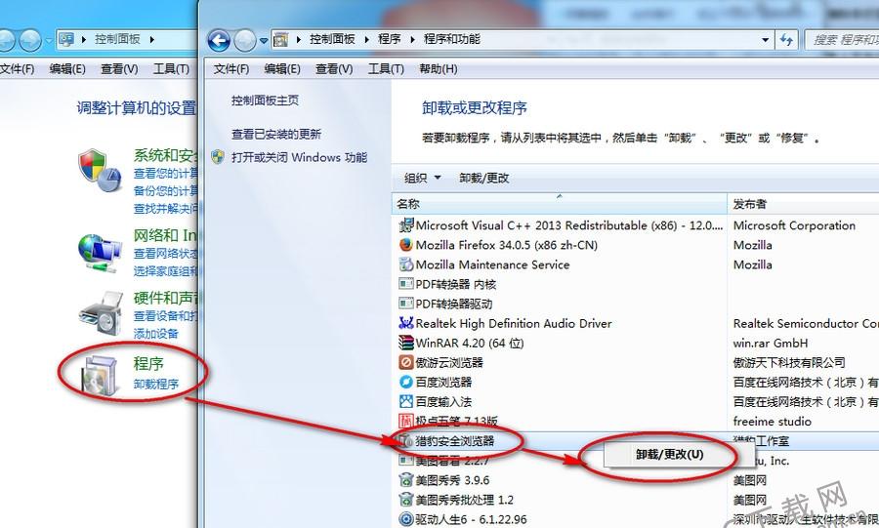The height and width of the screenshot is (528, 879).
Task: Click 控制面板 breadcrumb in back window
Action: 117,39
